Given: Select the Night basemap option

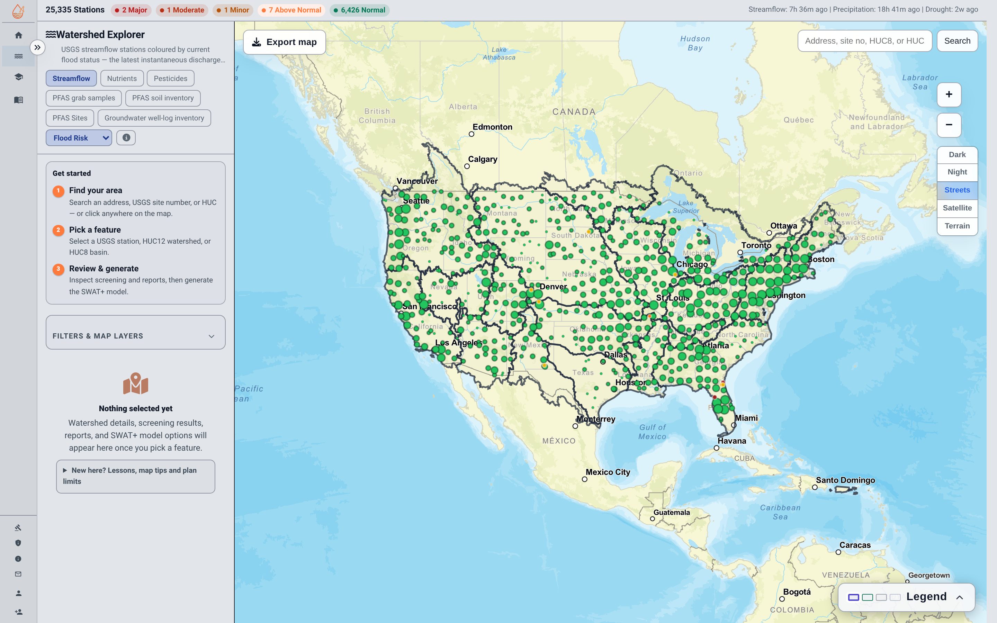Looking at the screenshot, I should click(957, 172).
